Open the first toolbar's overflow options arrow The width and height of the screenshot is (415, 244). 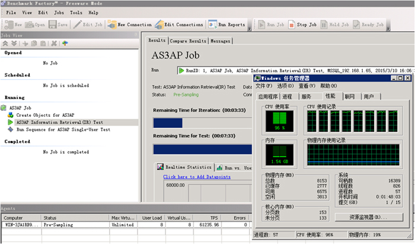click(250, 28)
